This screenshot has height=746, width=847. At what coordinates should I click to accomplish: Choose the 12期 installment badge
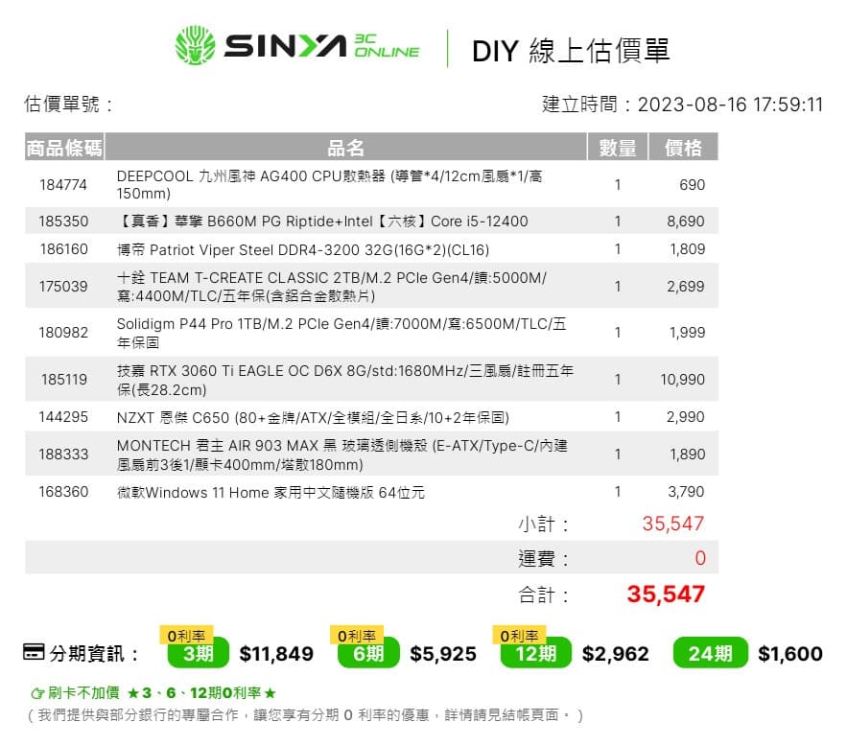click(x=535, y=654)
